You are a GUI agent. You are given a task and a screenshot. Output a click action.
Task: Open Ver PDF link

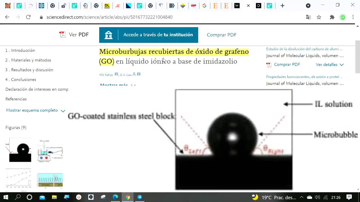74,35
